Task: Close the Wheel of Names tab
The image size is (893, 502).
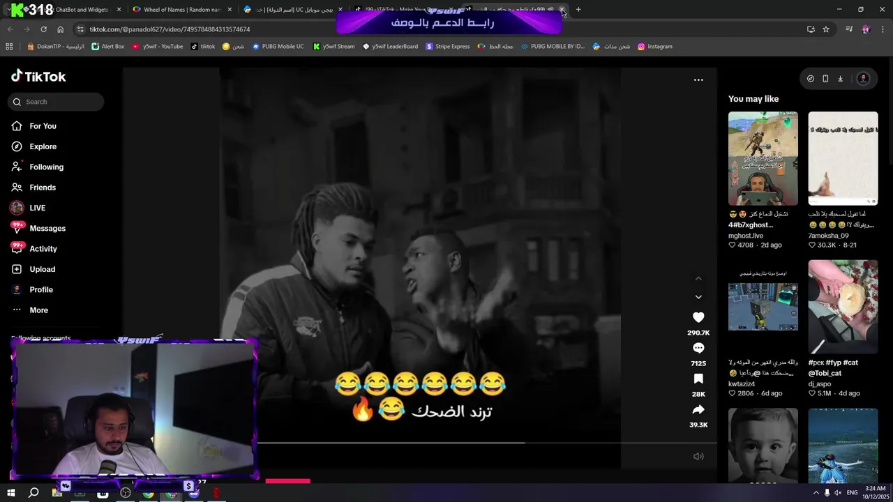Action: [230, 10]
